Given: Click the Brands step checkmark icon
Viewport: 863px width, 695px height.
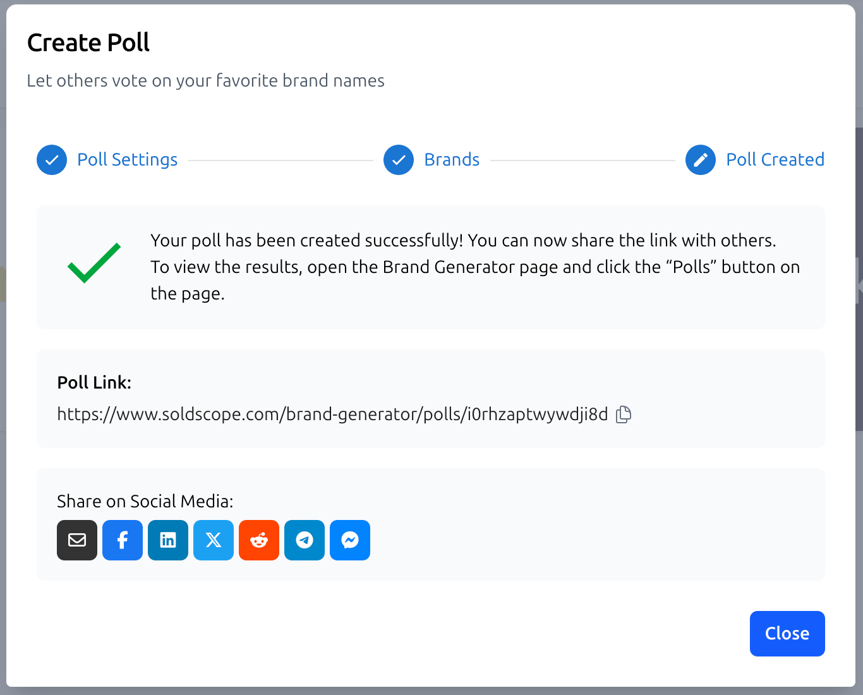Looking at the screenshot, I should click(398, 160).
